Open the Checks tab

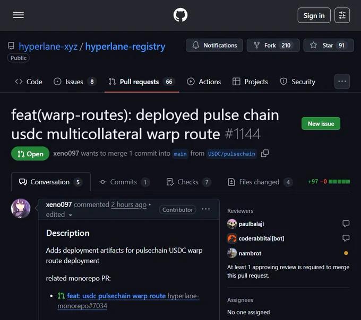188,182
